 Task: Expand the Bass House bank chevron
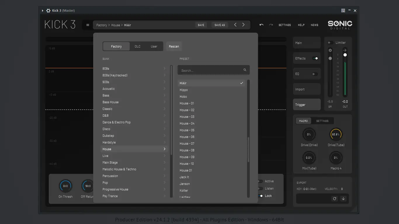164,102
